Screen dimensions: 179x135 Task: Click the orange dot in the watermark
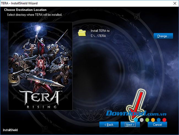153,120
